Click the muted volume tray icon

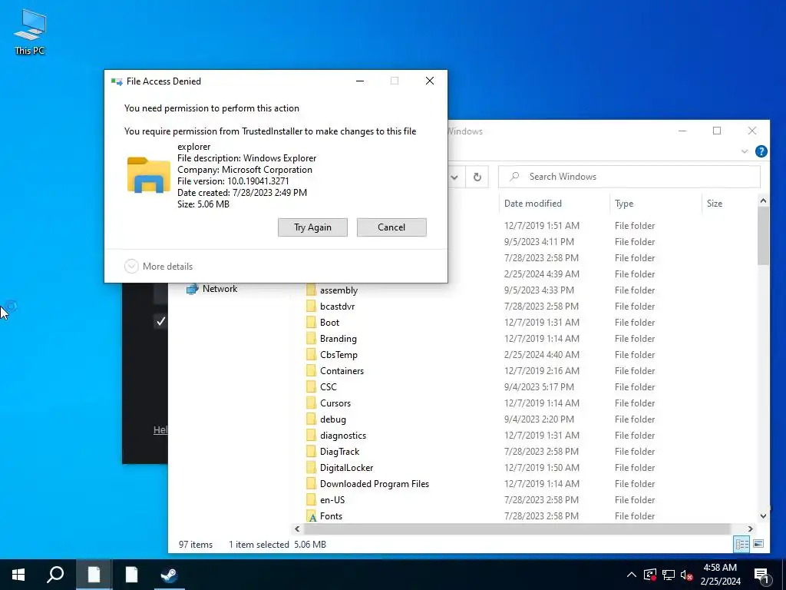point(686,575)
